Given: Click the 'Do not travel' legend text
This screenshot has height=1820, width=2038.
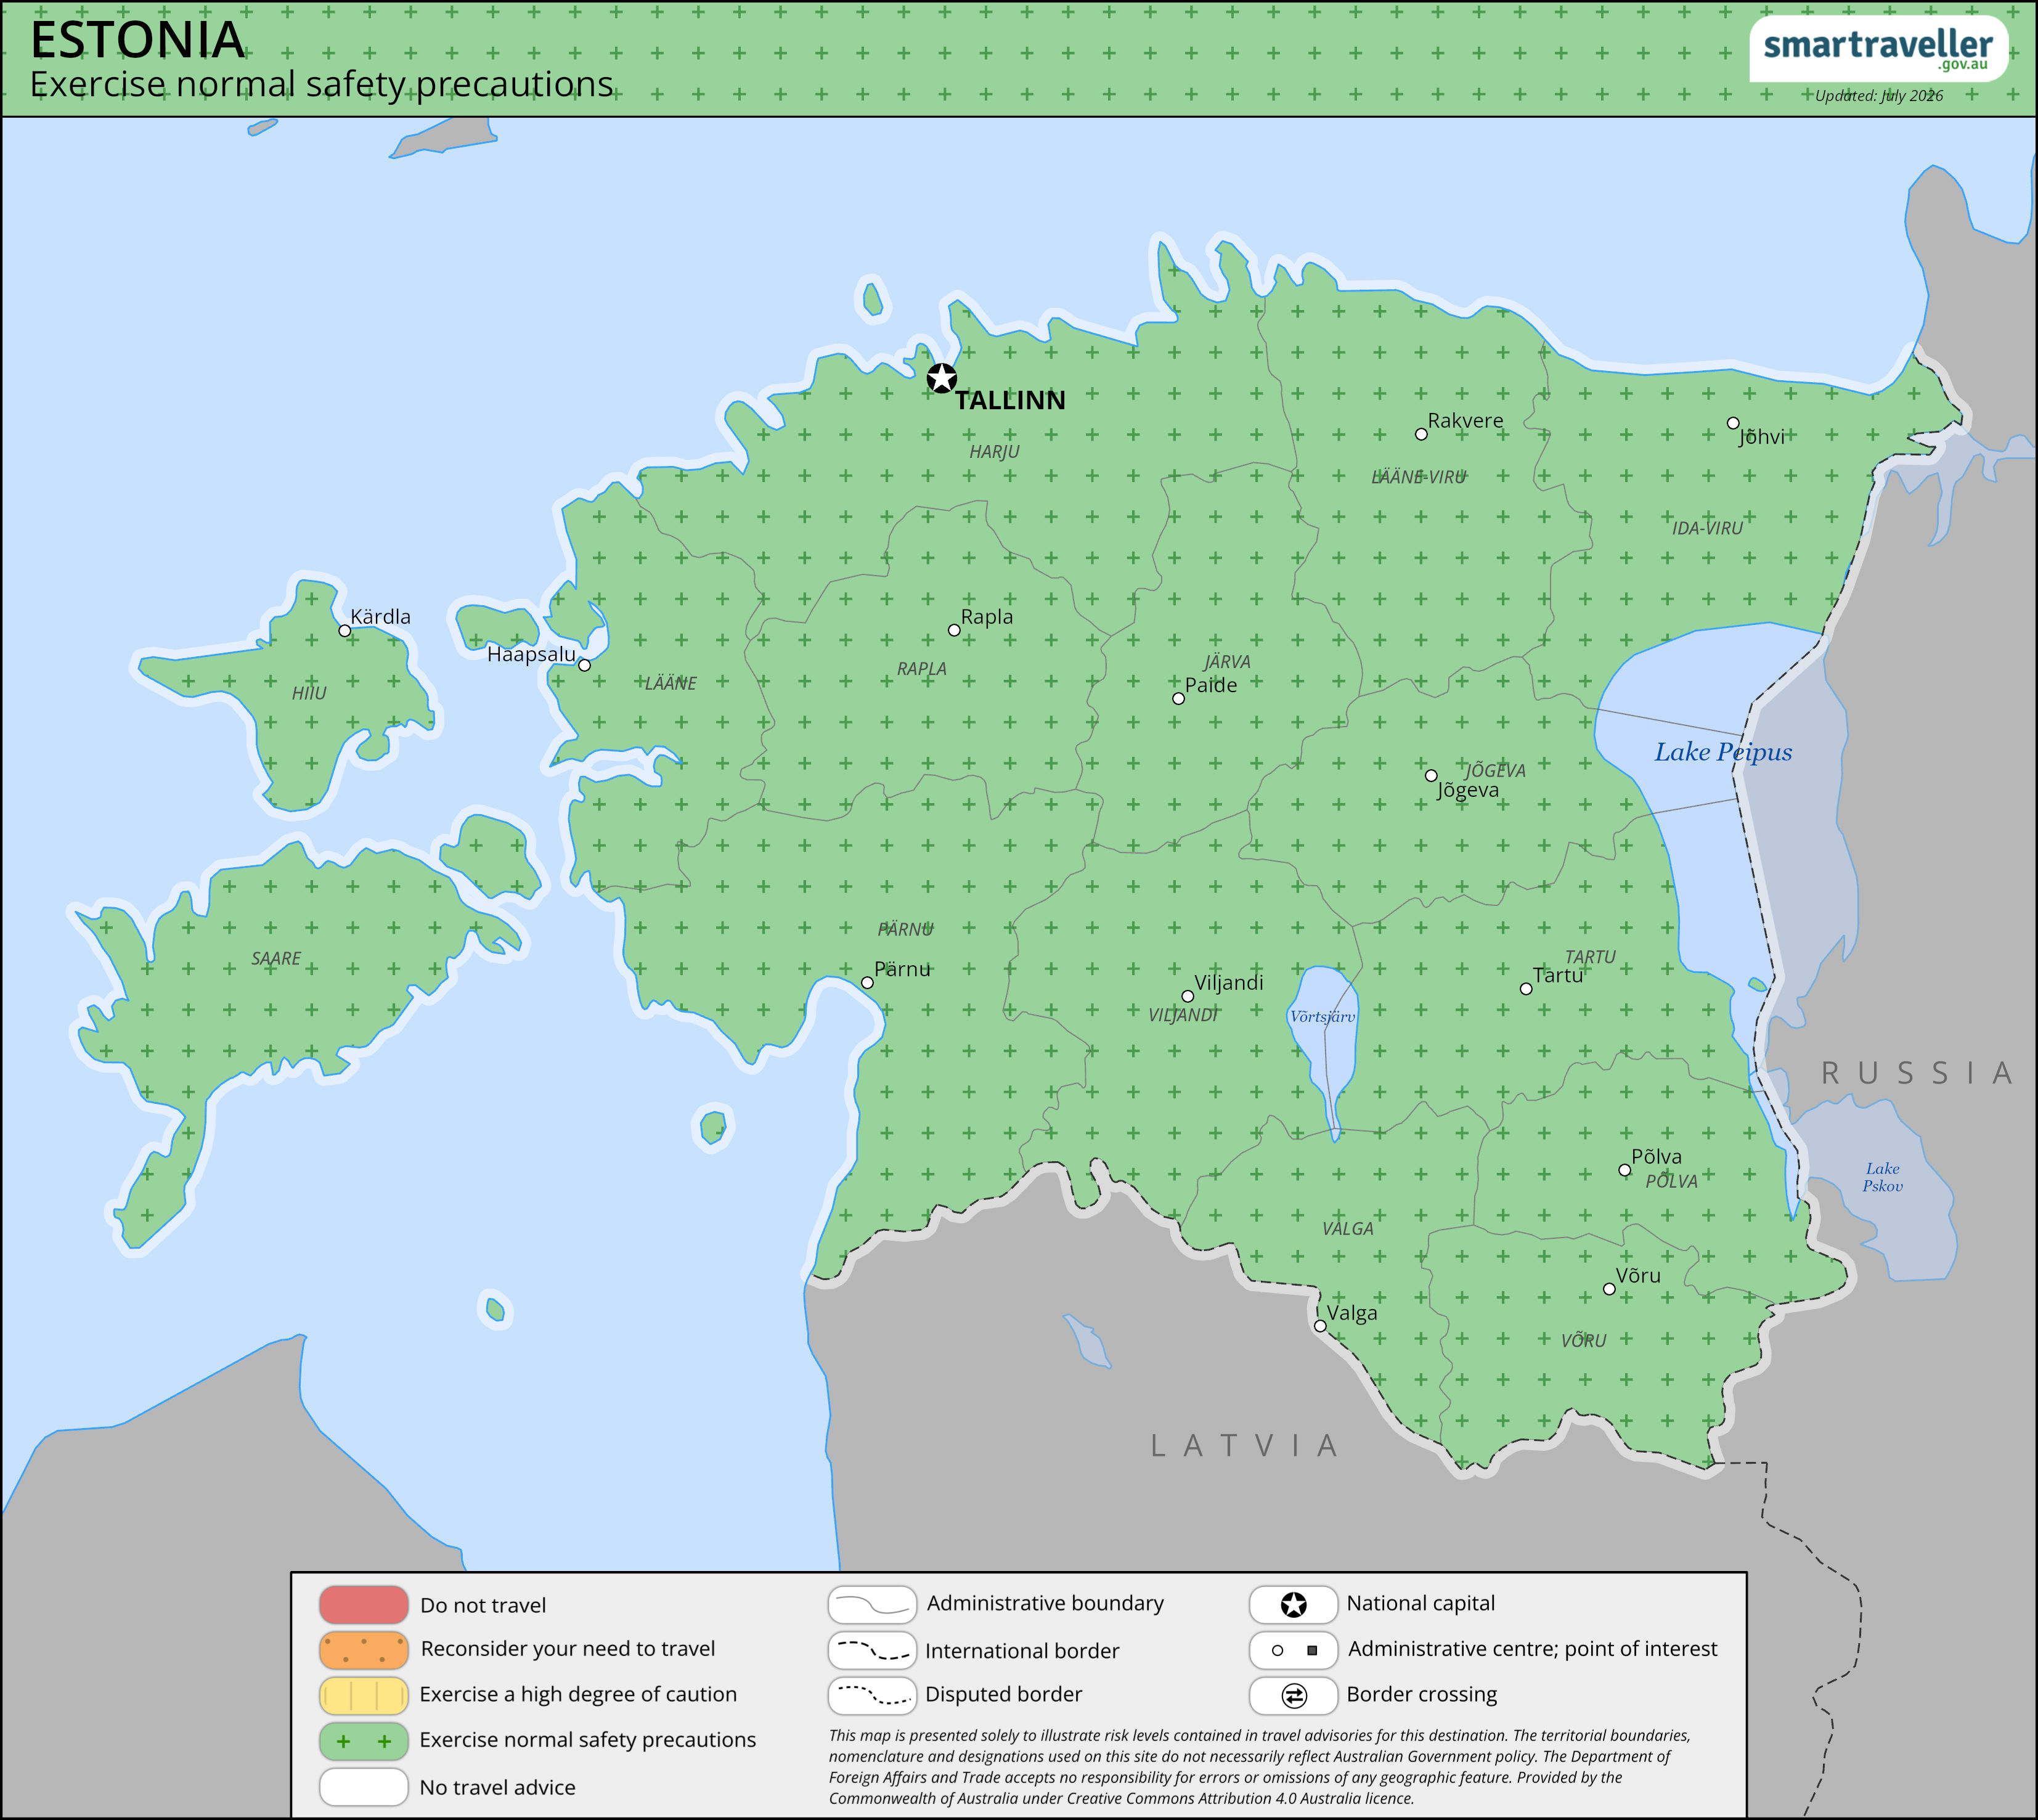Looking at the screenshot, I should 483,1606.
